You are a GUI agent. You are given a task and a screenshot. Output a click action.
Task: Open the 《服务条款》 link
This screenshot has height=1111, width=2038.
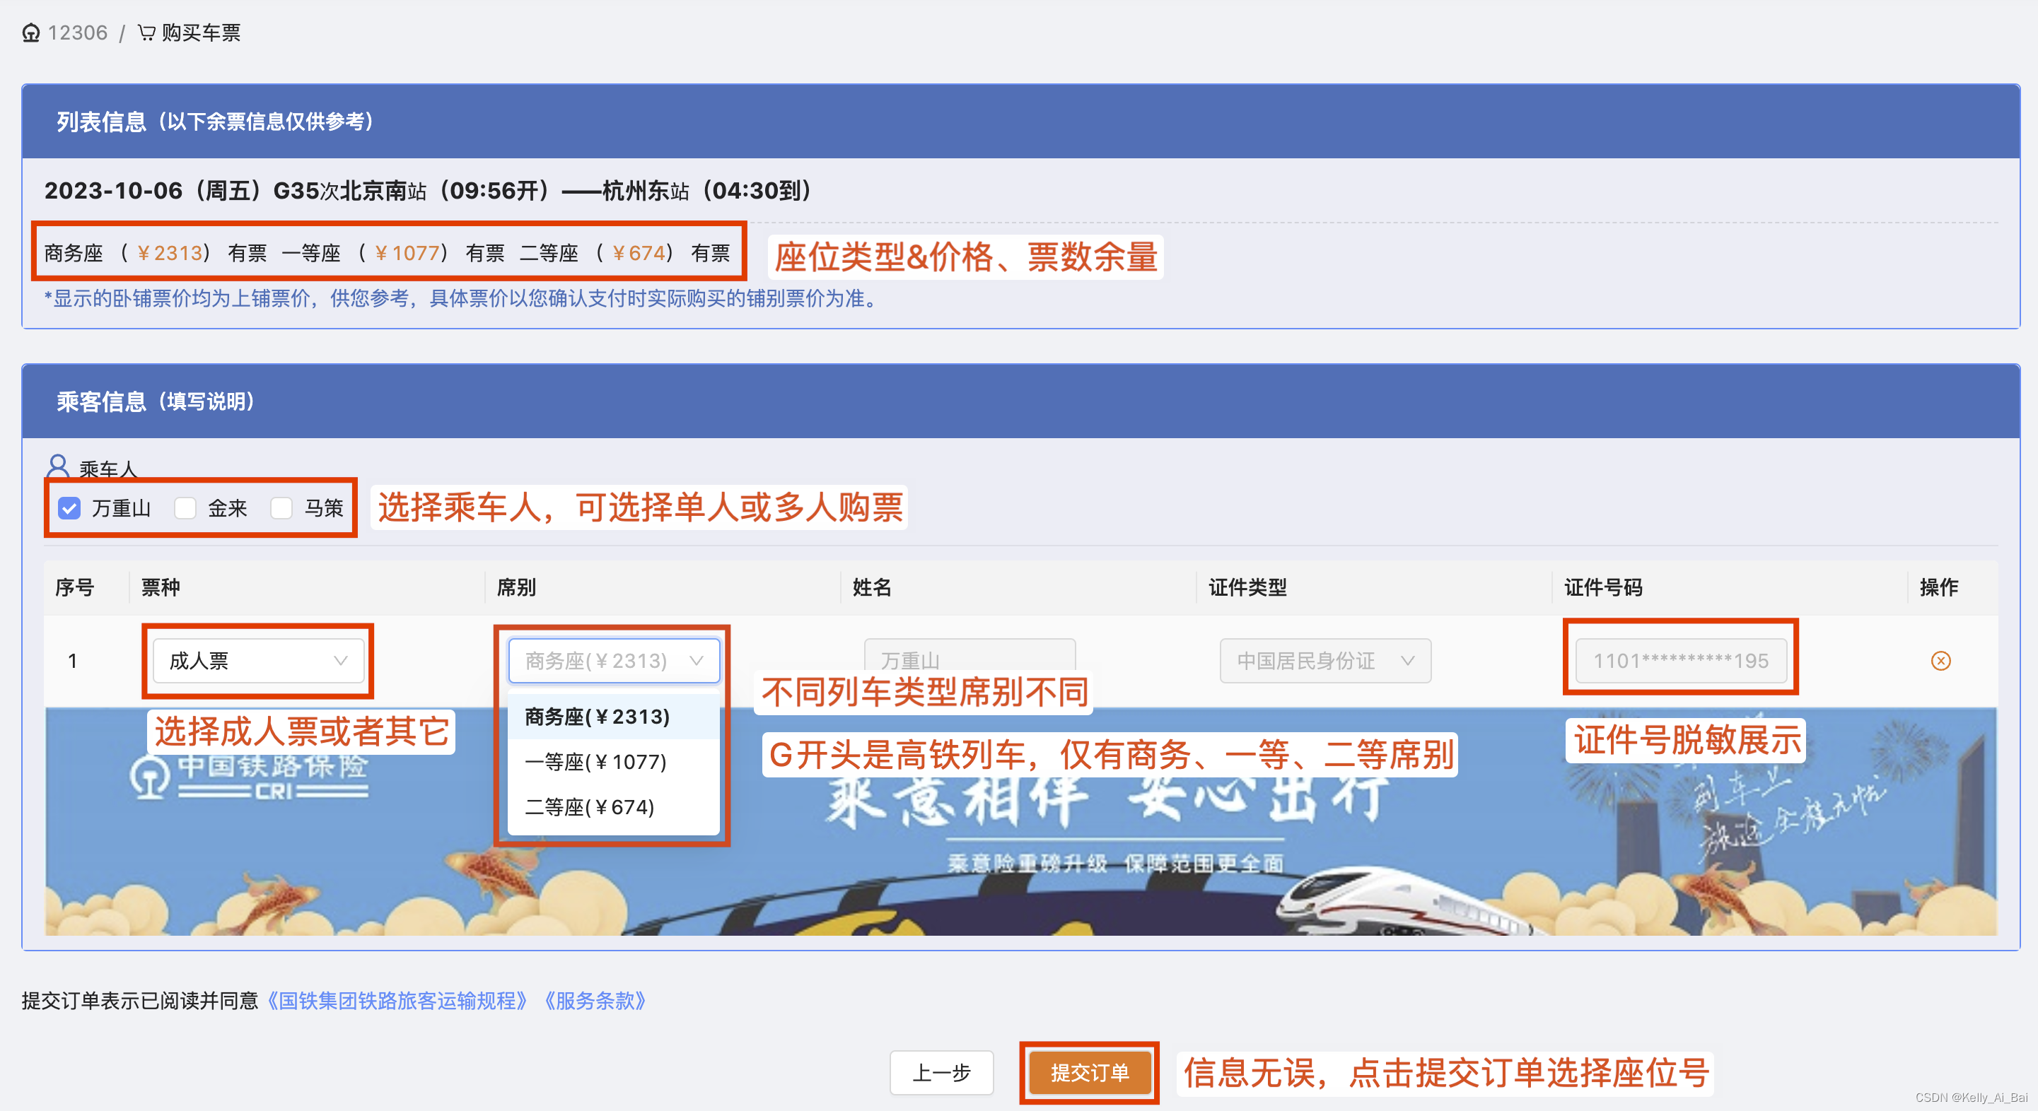[595, 1001]
